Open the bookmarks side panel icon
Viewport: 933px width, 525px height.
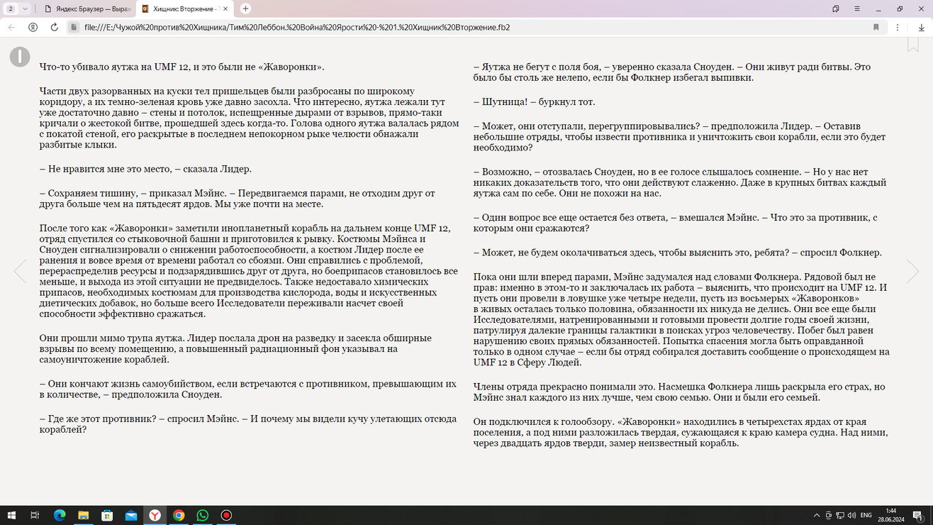click(x=836, y=9)
